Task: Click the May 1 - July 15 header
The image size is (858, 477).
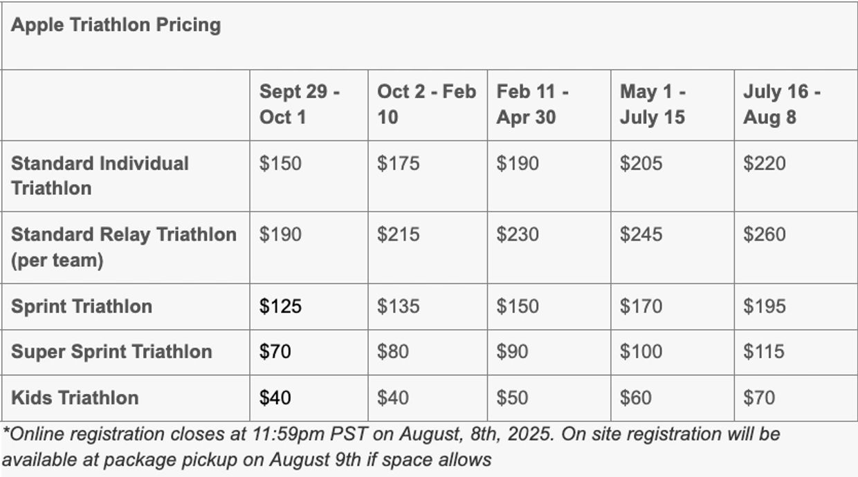Action: pos(652,104)
